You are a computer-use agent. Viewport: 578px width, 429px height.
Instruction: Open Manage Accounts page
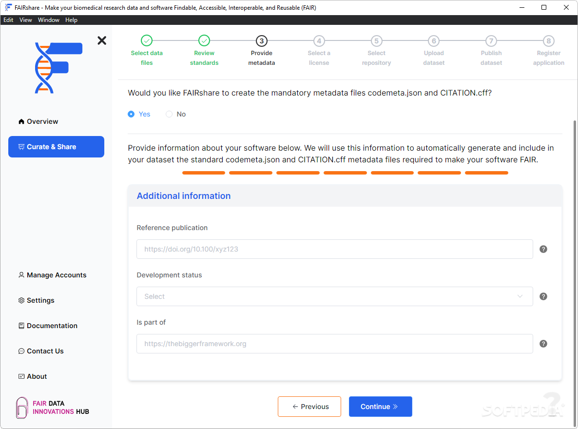tap(57, 275)
